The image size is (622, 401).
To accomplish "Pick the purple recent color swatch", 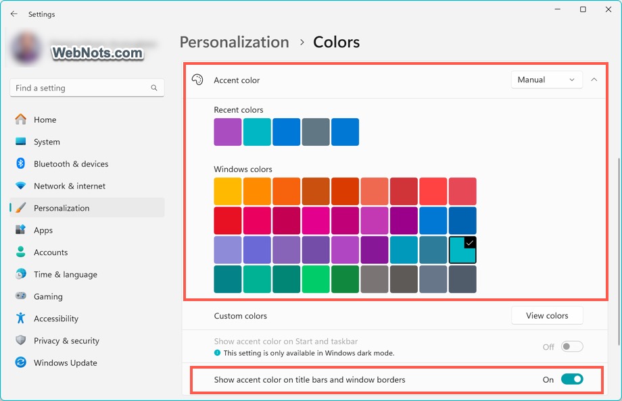I will tap(228, 132).
